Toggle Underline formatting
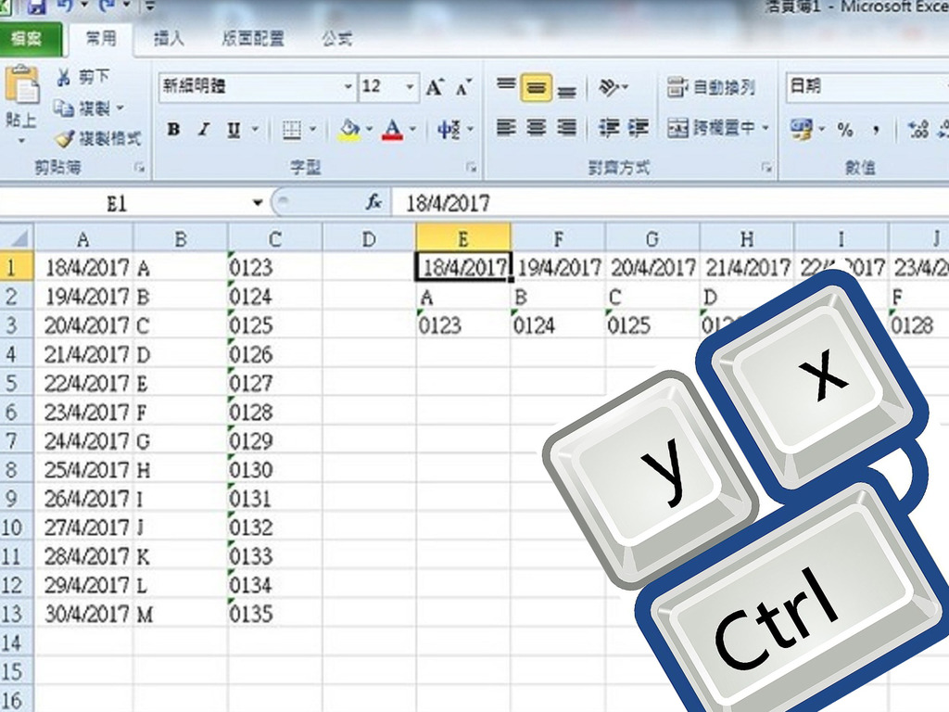 tap(234, 129)
